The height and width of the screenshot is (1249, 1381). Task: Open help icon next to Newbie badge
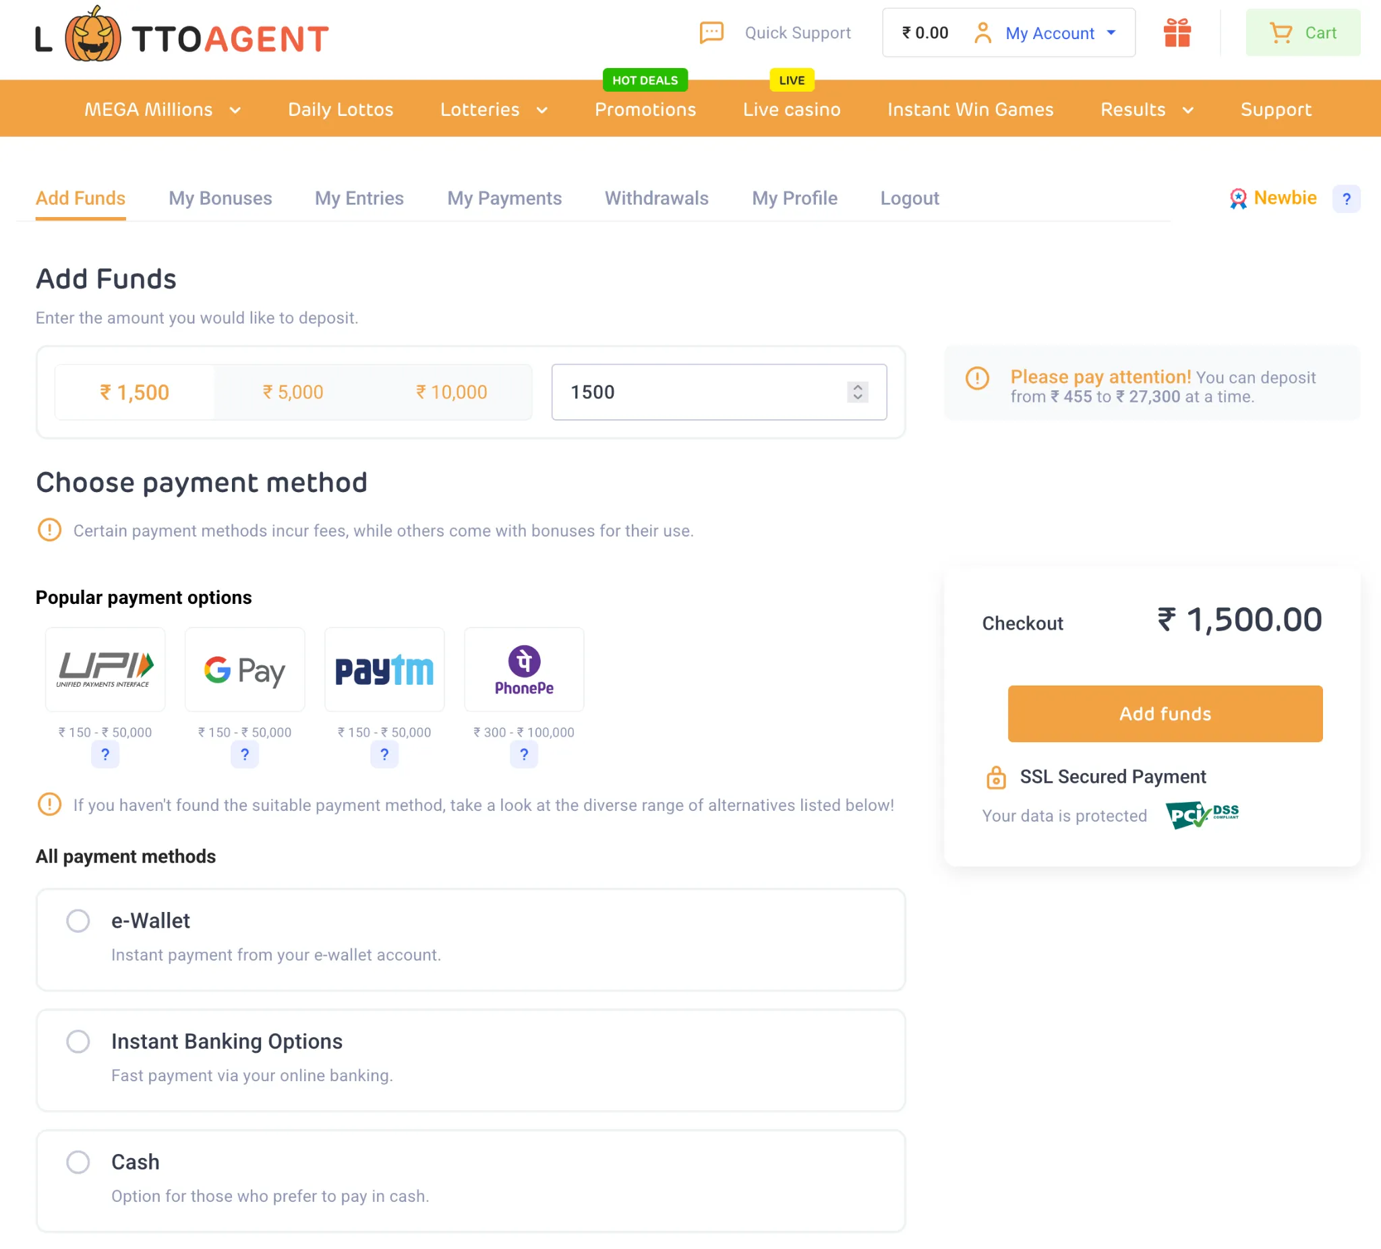(x=1345, y=199)
